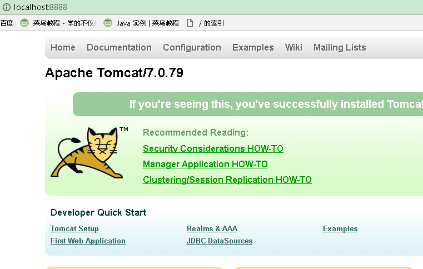Screen dimensions: 423x269
Task: Open the JDBC DataSources link
Action: click(220, 241)
